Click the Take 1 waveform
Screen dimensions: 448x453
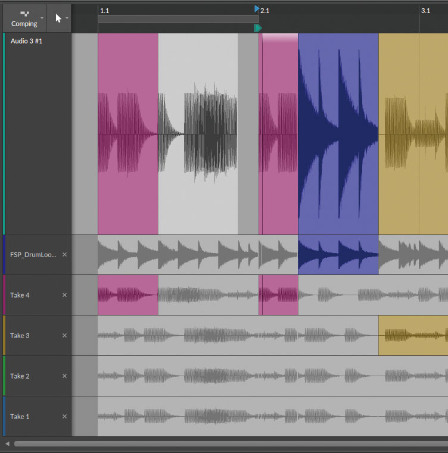[x=273, y=416]
